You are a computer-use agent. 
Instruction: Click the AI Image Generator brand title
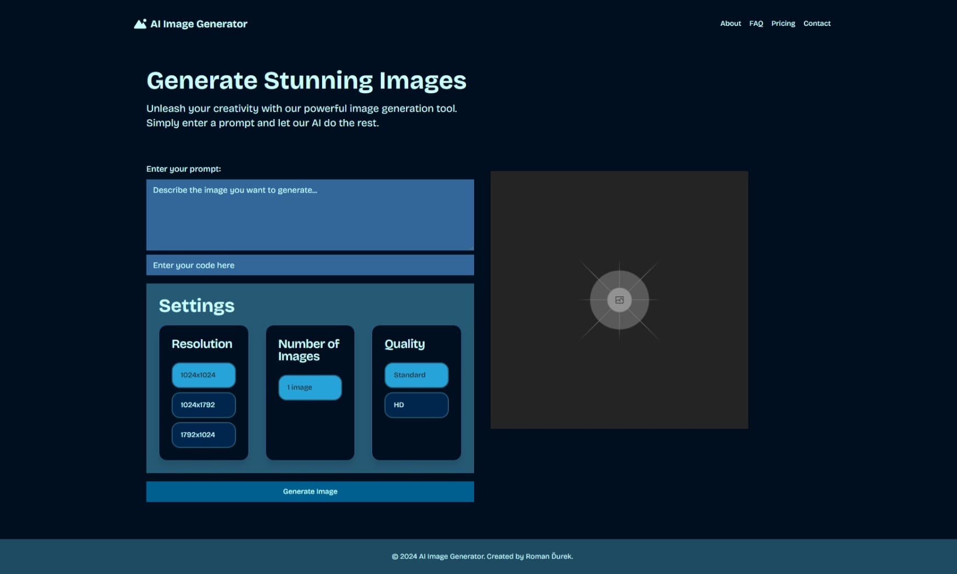[x=199, y=24]
